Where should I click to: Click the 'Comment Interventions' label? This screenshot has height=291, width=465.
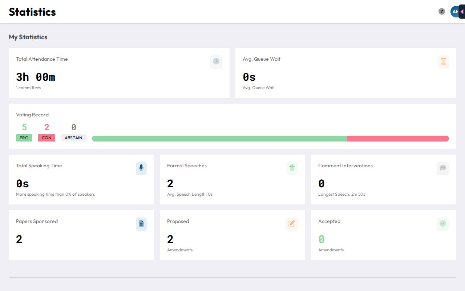coord(345,166)
